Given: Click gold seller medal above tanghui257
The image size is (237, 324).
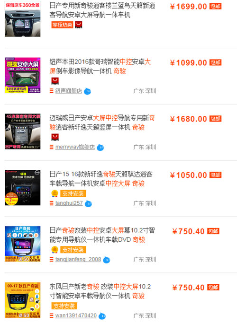Looking at the screenshot, I should (55, 193).
